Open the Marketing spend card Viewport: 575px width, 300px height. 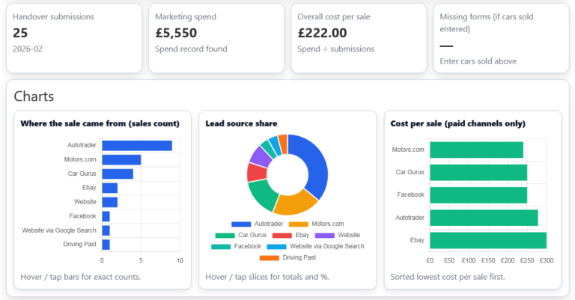216,38
